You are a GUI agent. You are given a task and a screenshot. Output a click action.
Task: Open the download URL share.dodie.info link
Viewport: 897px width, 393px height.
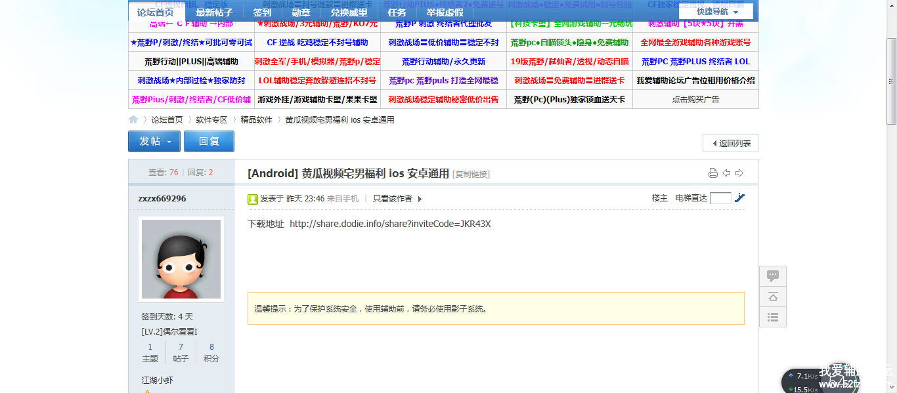(x=390, y=224)
